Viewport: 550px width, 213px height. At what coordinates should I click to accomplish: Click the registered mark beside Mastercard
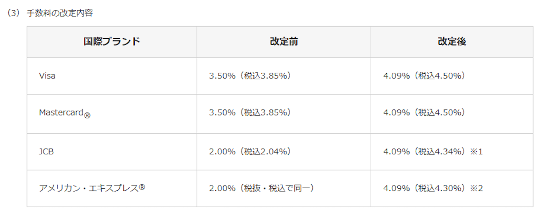click(x=87, y=115)
